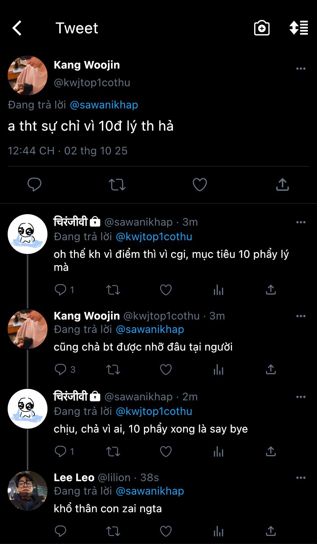This screenshot has height=544, width=317.
Task: View analytics for Lee Leo's reply
Action: (218, 531)
